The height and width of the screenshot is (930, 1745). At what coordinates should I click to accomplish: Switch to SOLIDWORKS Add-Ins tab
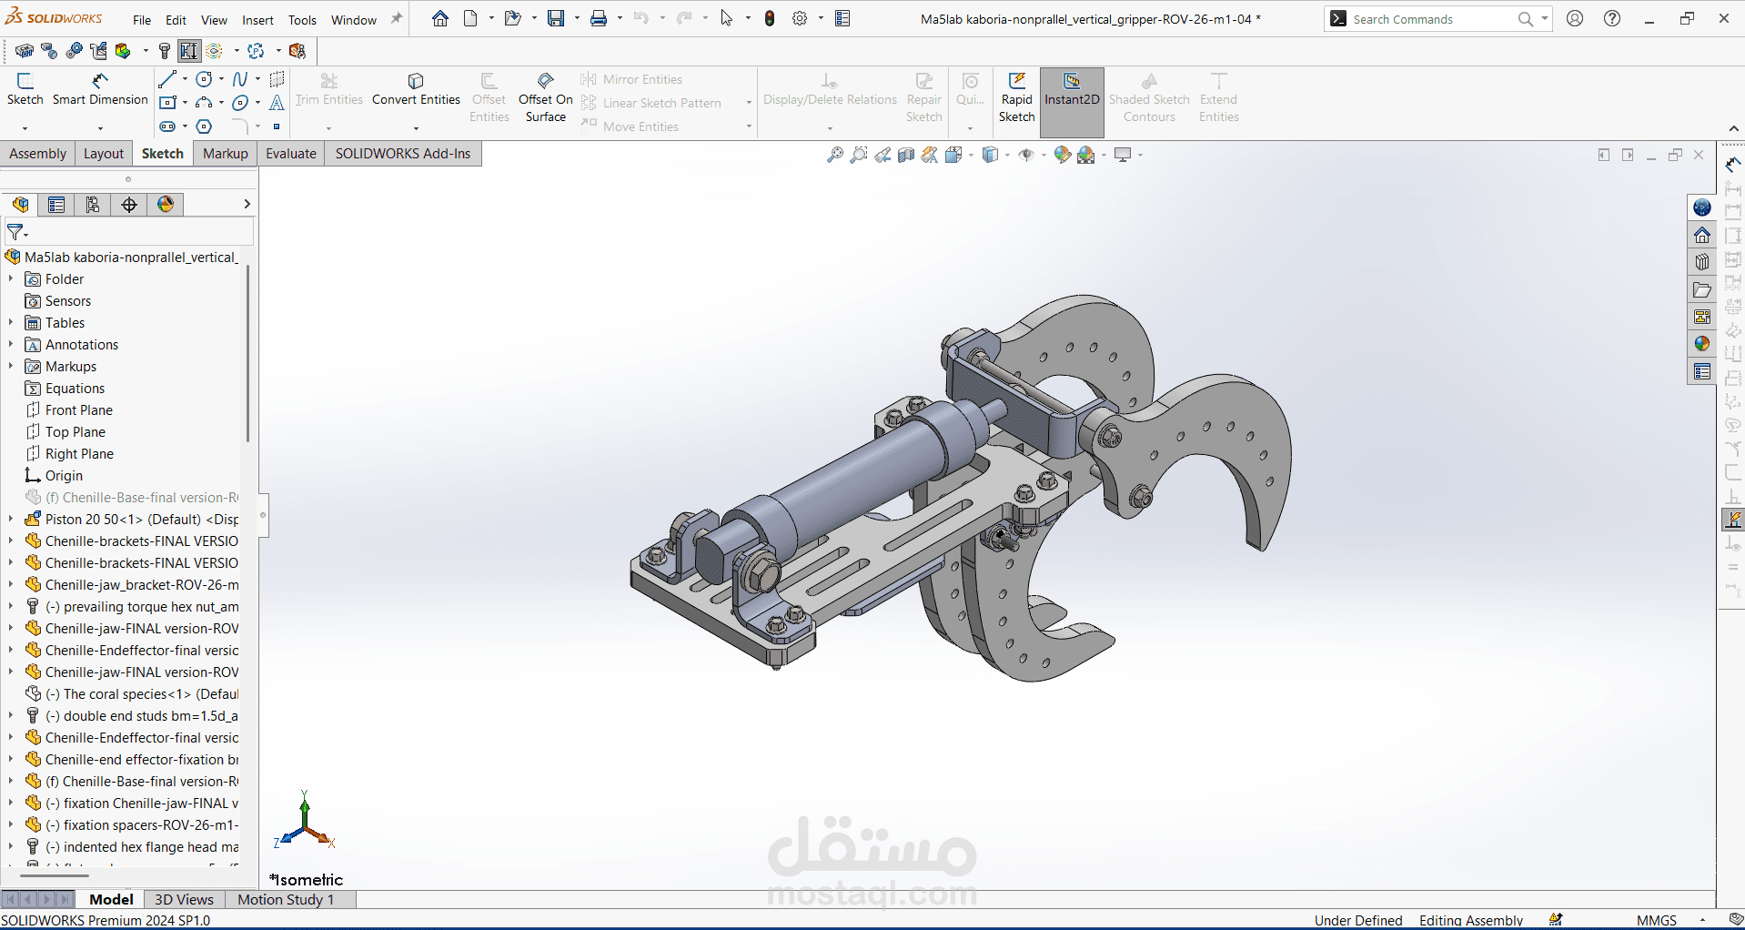403,154
